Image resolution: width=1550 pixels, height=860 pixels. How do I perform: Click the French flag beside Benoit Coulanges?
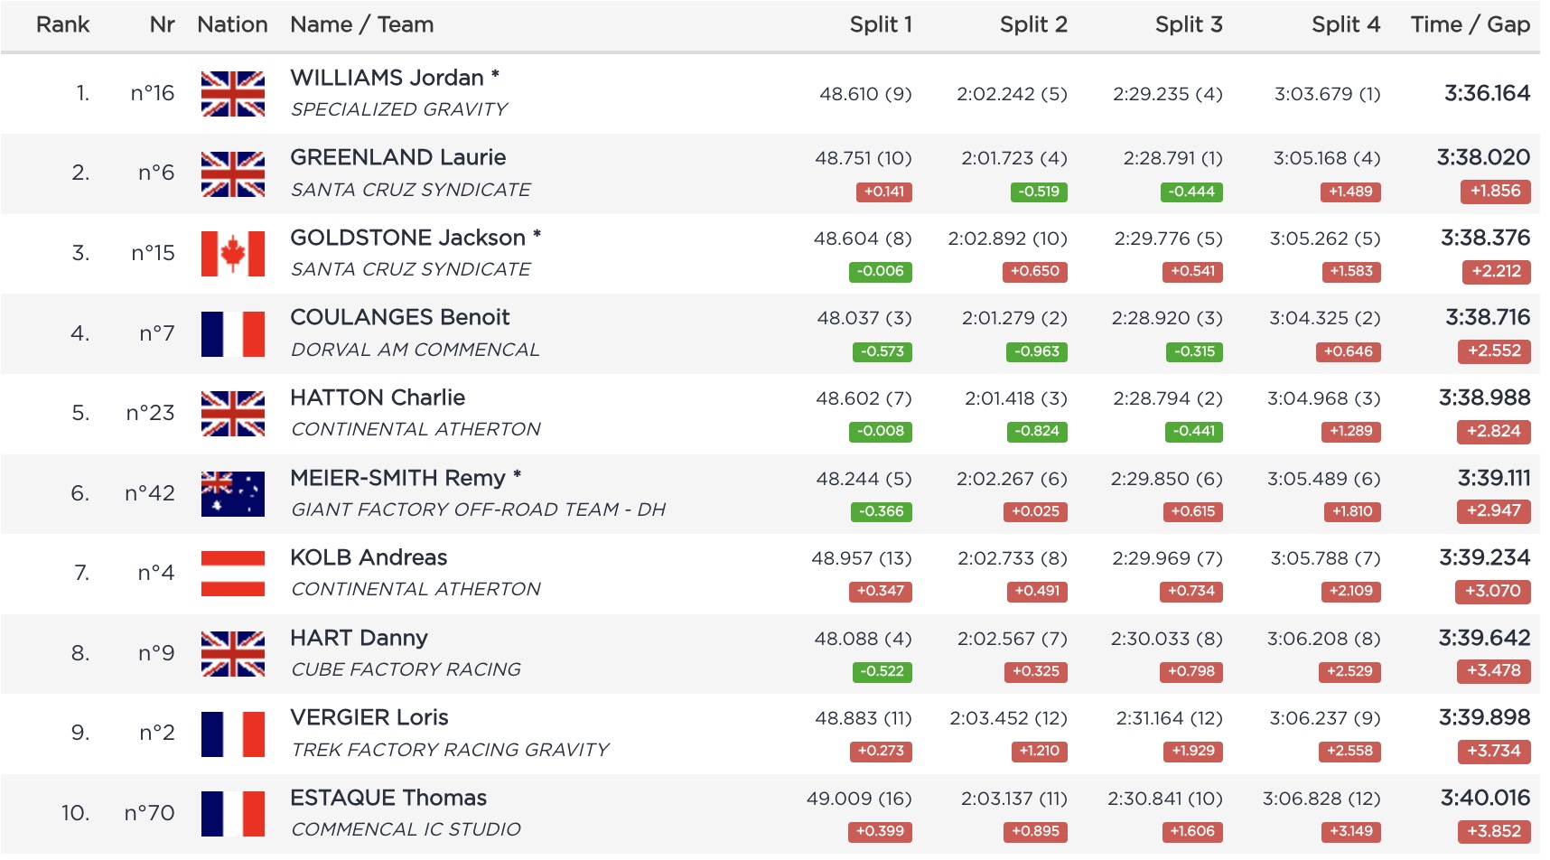point(232,333)
